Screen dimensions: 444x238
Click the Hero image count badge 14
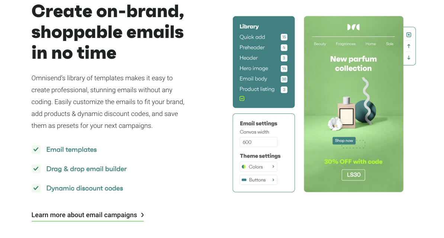click(284, 68)
